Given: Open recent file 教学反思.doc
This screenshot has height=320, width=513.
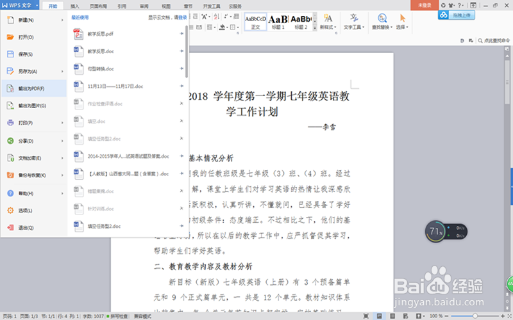Looking at the screenshot, I should [128, 51].
